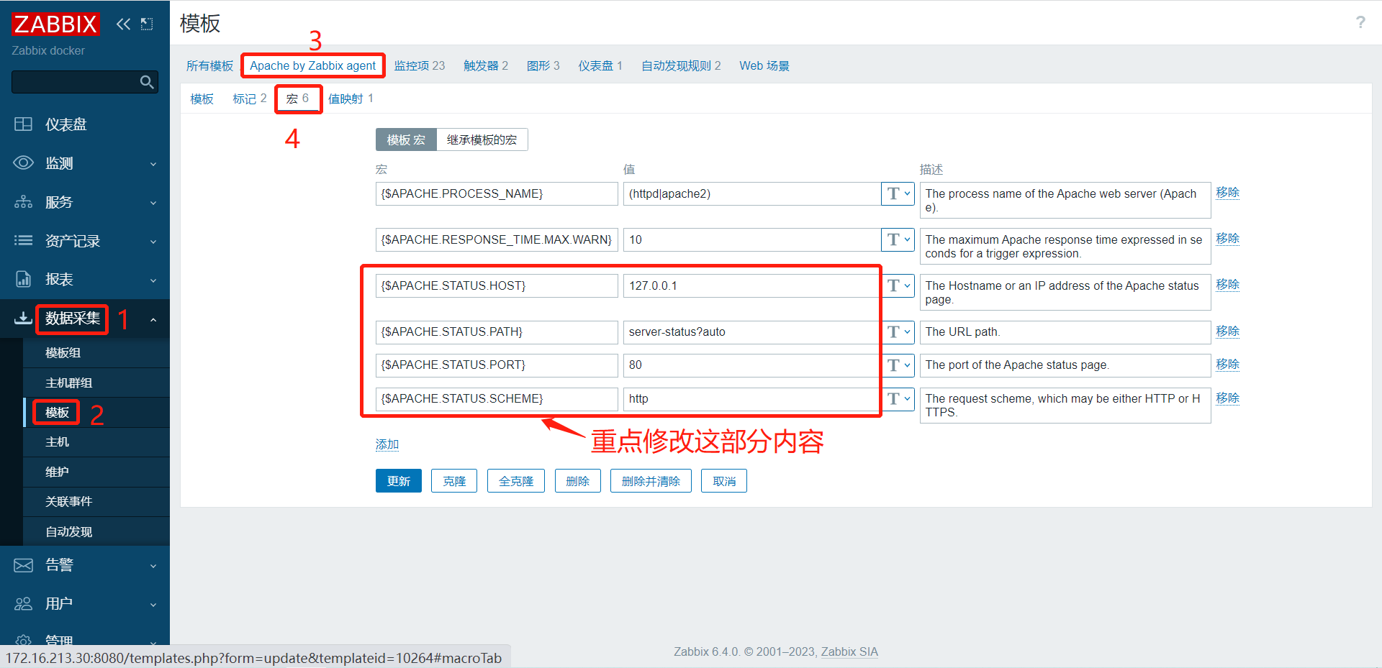
Task: Open type dropdown for RESPONSE_TIME.MAX.WARN macro
Action: point(898,239)
